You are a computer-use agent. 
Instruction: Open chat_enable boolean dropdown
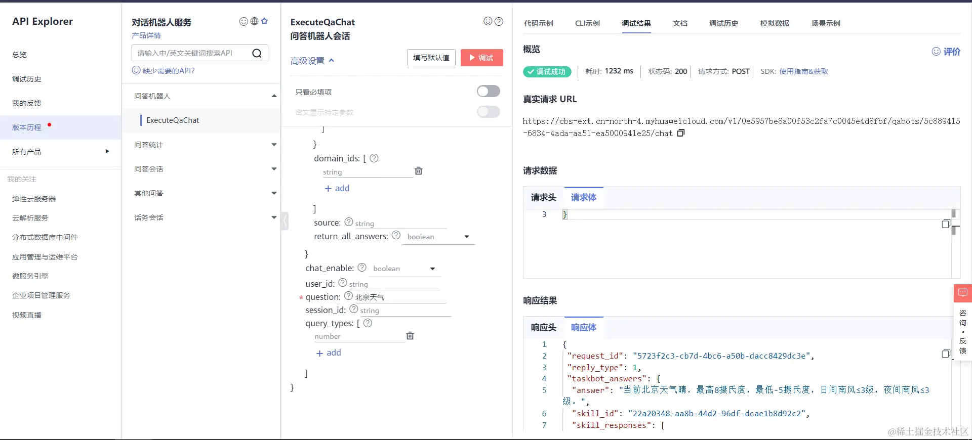point(404,269)
